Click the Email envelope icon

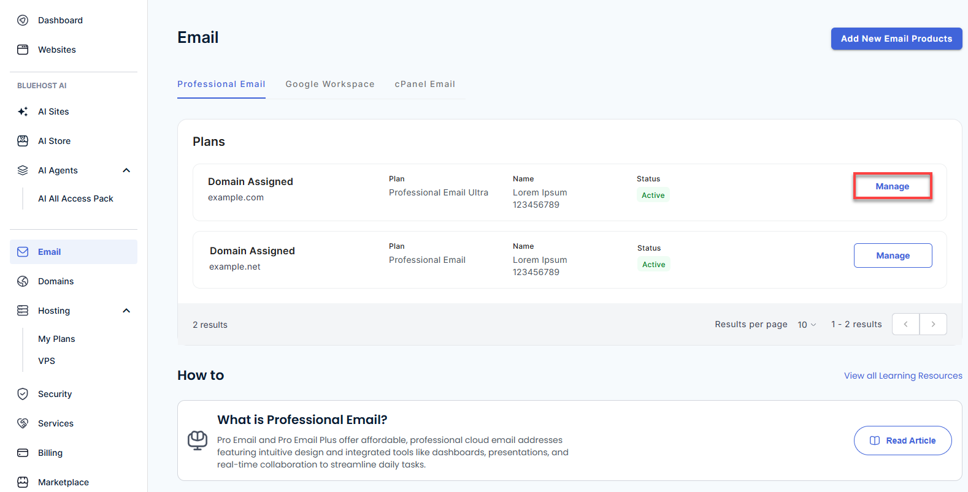23,252
